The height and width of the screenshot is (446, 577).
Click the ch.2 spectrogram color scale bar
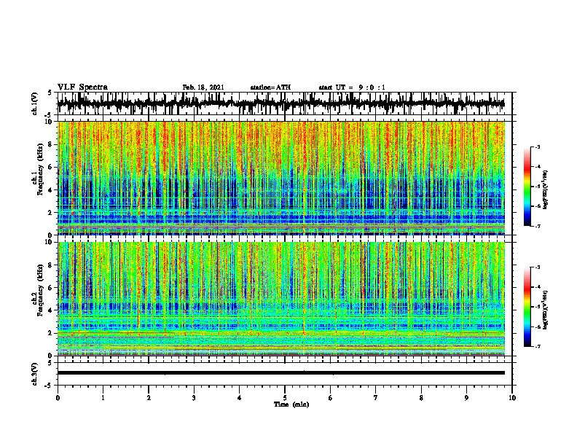(x=527, y=307)
